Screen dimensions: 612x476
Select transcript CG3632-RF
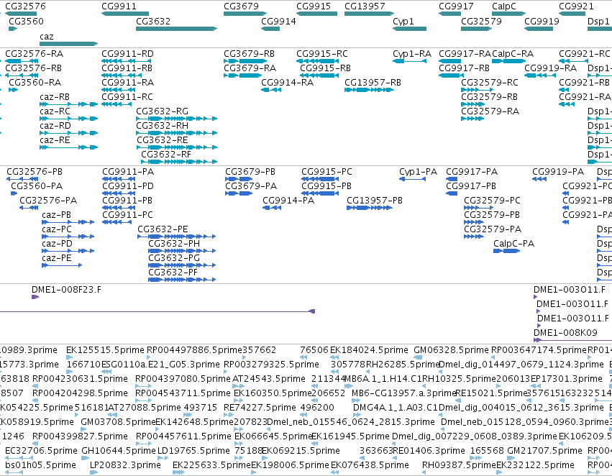166,154
